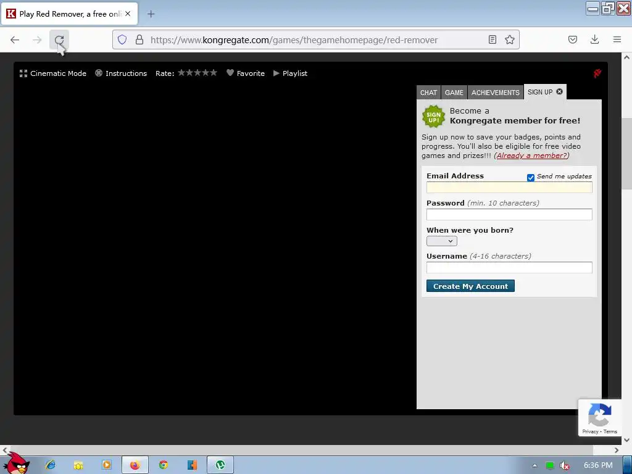Click the muted volume tray icon
Screen dimensions: 632x474
(565, 465)
